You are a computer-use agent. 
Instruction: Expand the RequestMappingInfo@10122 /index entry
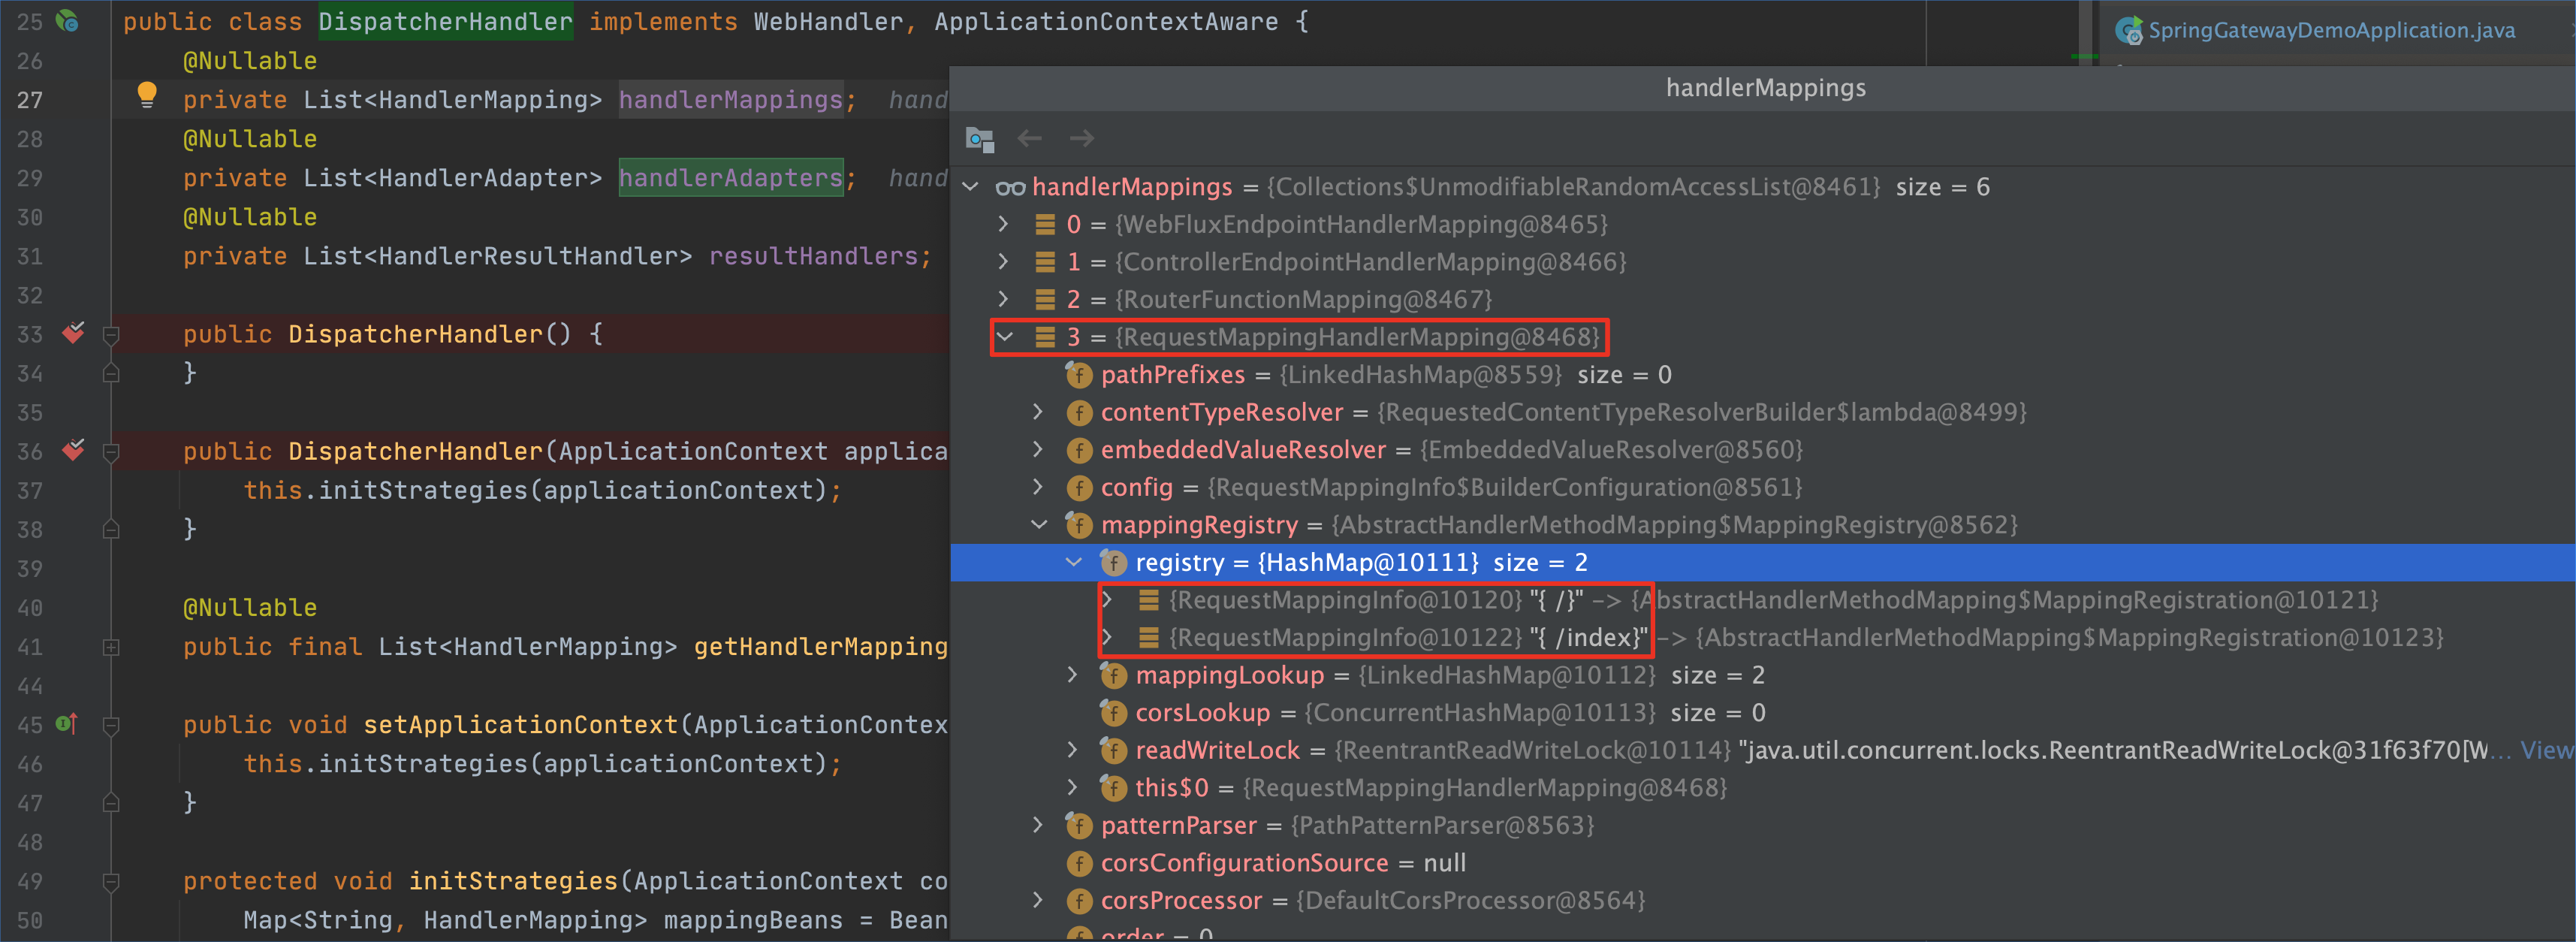[x=1107, y=638]
